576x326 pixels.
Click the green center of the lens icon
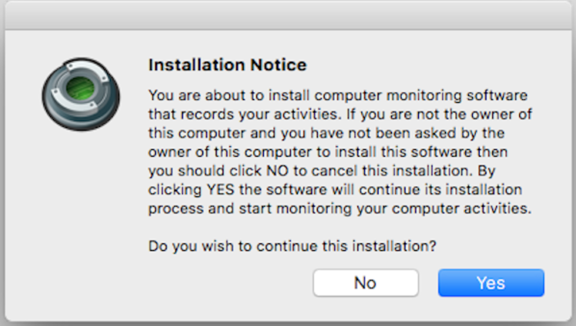[80, 89]
